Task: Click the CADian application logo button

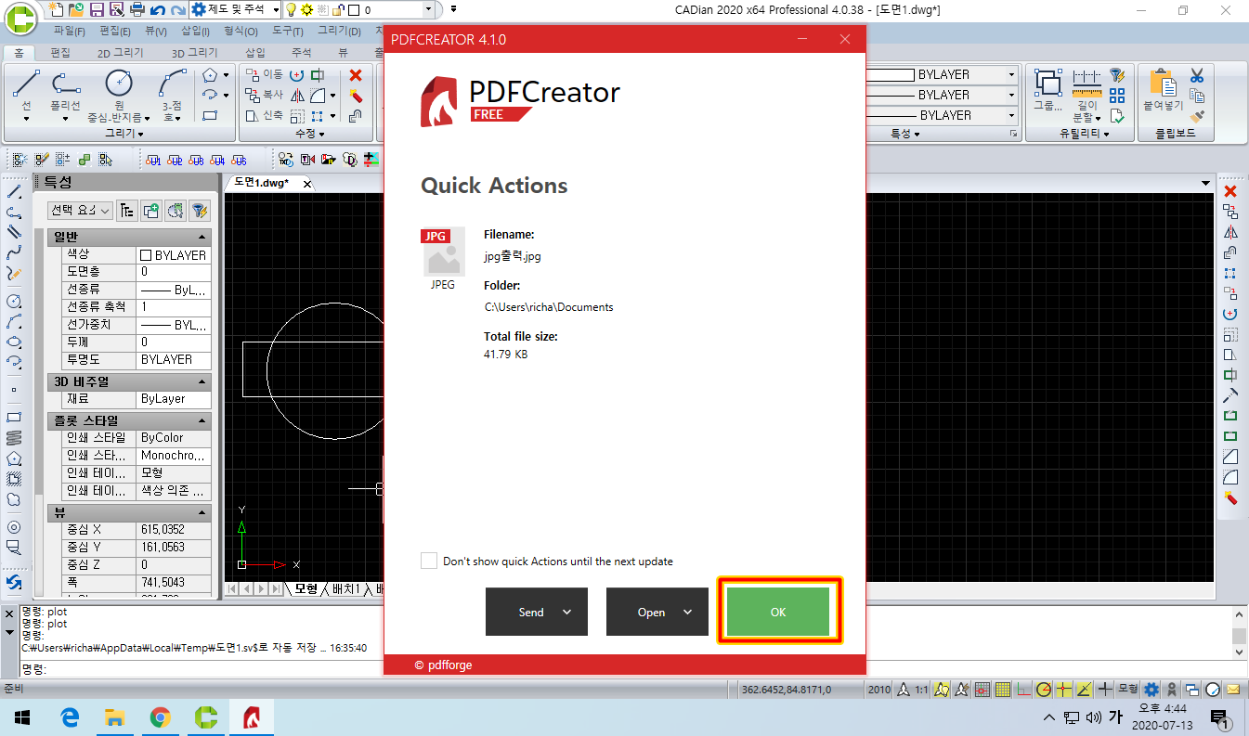Action: [x=20, y=18]
